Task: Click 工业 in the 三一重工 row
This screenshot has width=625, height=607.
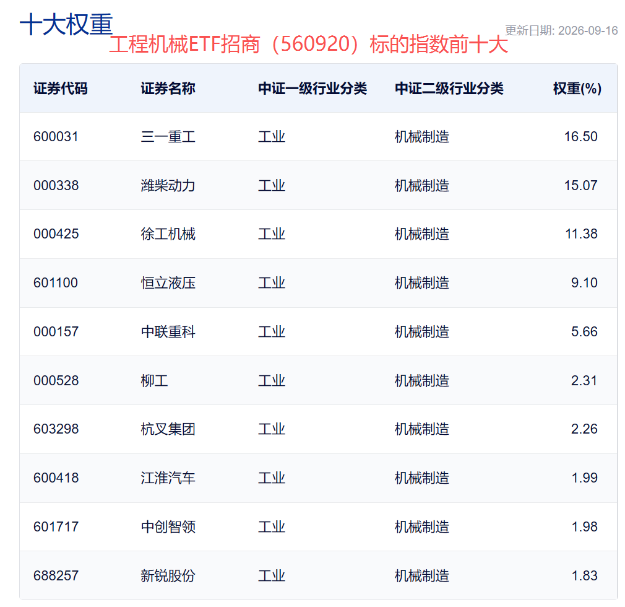Action: 272,137
